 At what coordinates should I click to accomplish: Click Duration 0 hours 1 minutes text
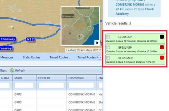120,62
